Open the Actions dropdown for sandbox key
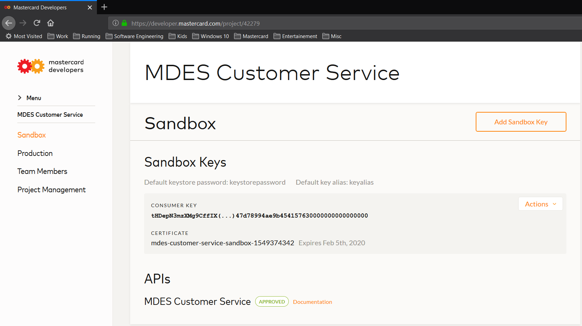This screenshot has width=582, height=326. (540, 204)
